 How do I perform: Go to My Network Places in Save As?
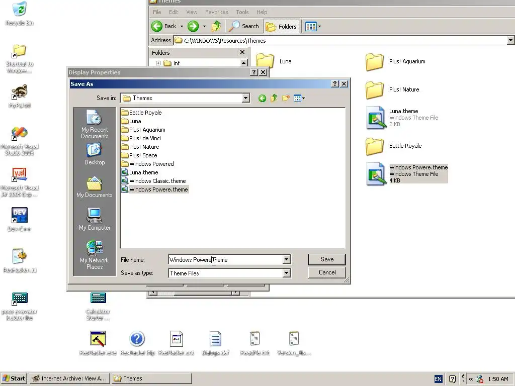coord(95,255)
